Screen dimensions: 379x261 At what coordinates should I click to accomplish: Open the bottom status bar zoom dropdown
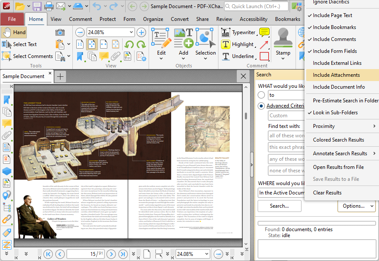click(207, 254)
